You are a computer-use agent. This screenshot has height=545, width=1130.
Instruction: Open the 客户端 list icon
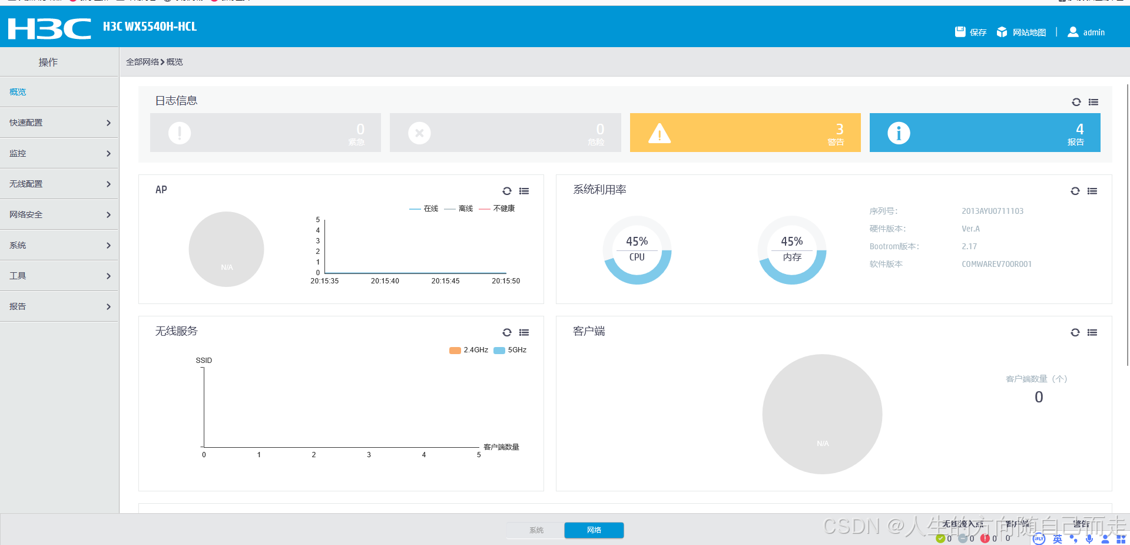coord(1092,332)
